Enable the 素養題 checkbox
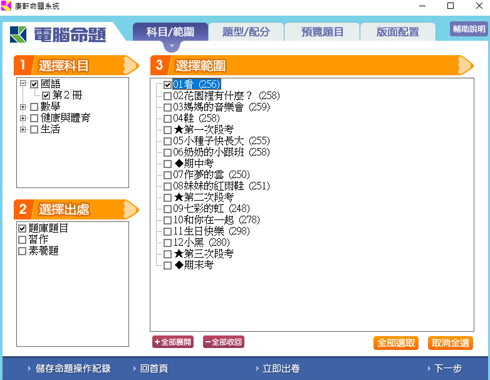This screenshot has height=380, width=490. click(23, 251)
